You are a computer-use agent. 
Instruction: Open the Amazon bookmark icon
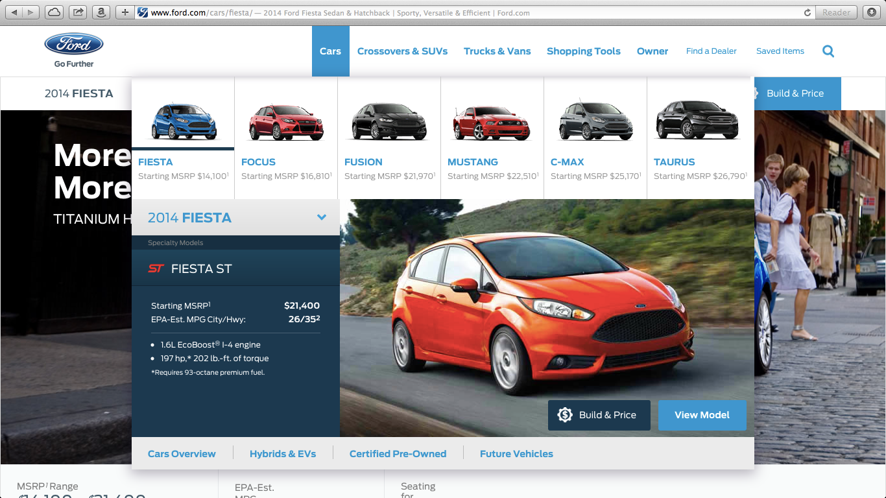[101, 12]
